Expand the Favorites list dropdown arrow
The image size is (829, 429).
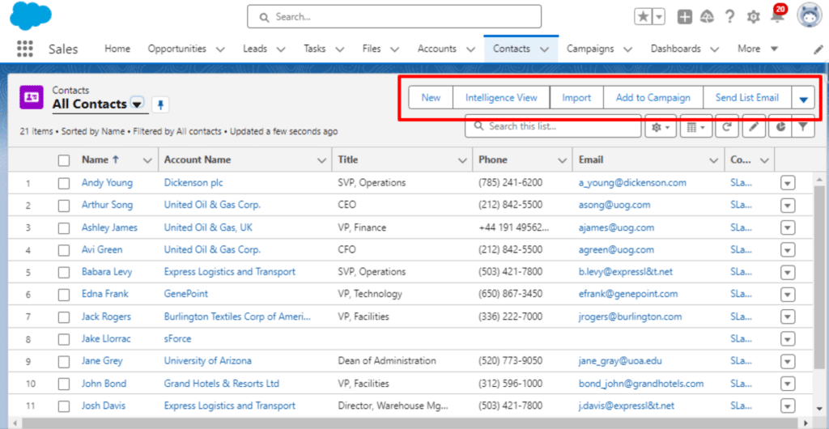point(659,16)
